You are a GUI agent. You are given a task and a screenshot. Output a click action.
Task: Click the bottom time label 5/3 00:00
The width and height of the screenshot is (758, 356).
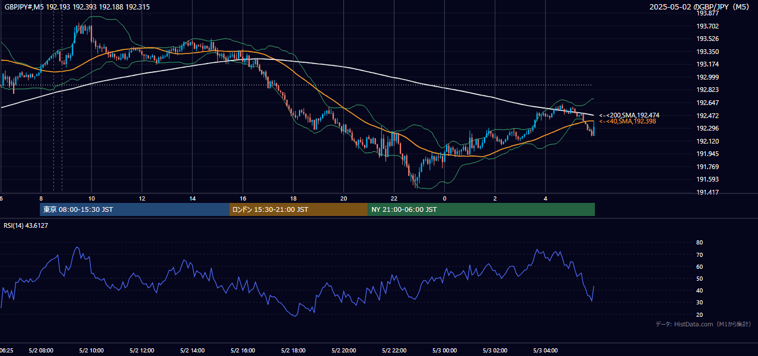[x=445, y=351]
